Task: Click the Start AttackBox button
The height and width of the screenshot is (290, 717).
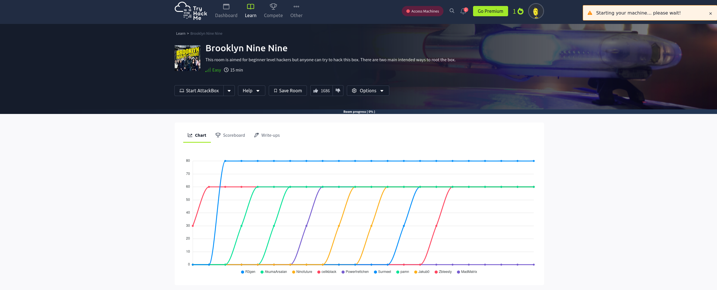Action: pyautogui.click(x=199, y=91)
